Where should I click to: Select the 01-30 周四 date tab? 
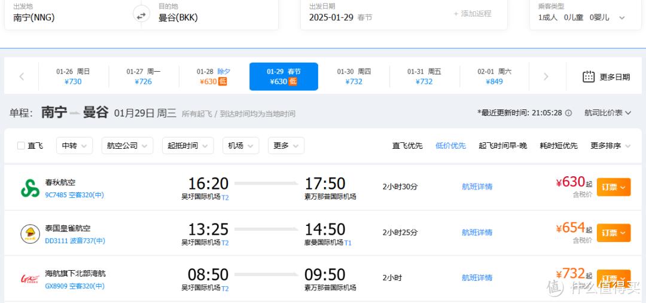(354, 76)
